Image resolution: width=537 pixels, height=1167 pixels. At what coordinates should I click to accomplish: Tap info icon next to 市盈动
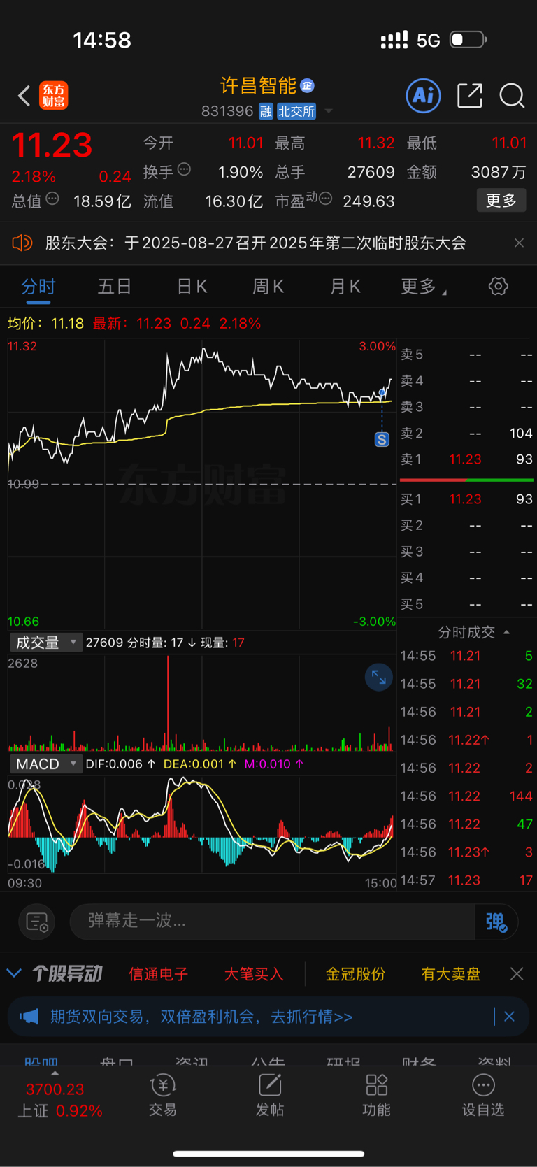click(325, 199)
